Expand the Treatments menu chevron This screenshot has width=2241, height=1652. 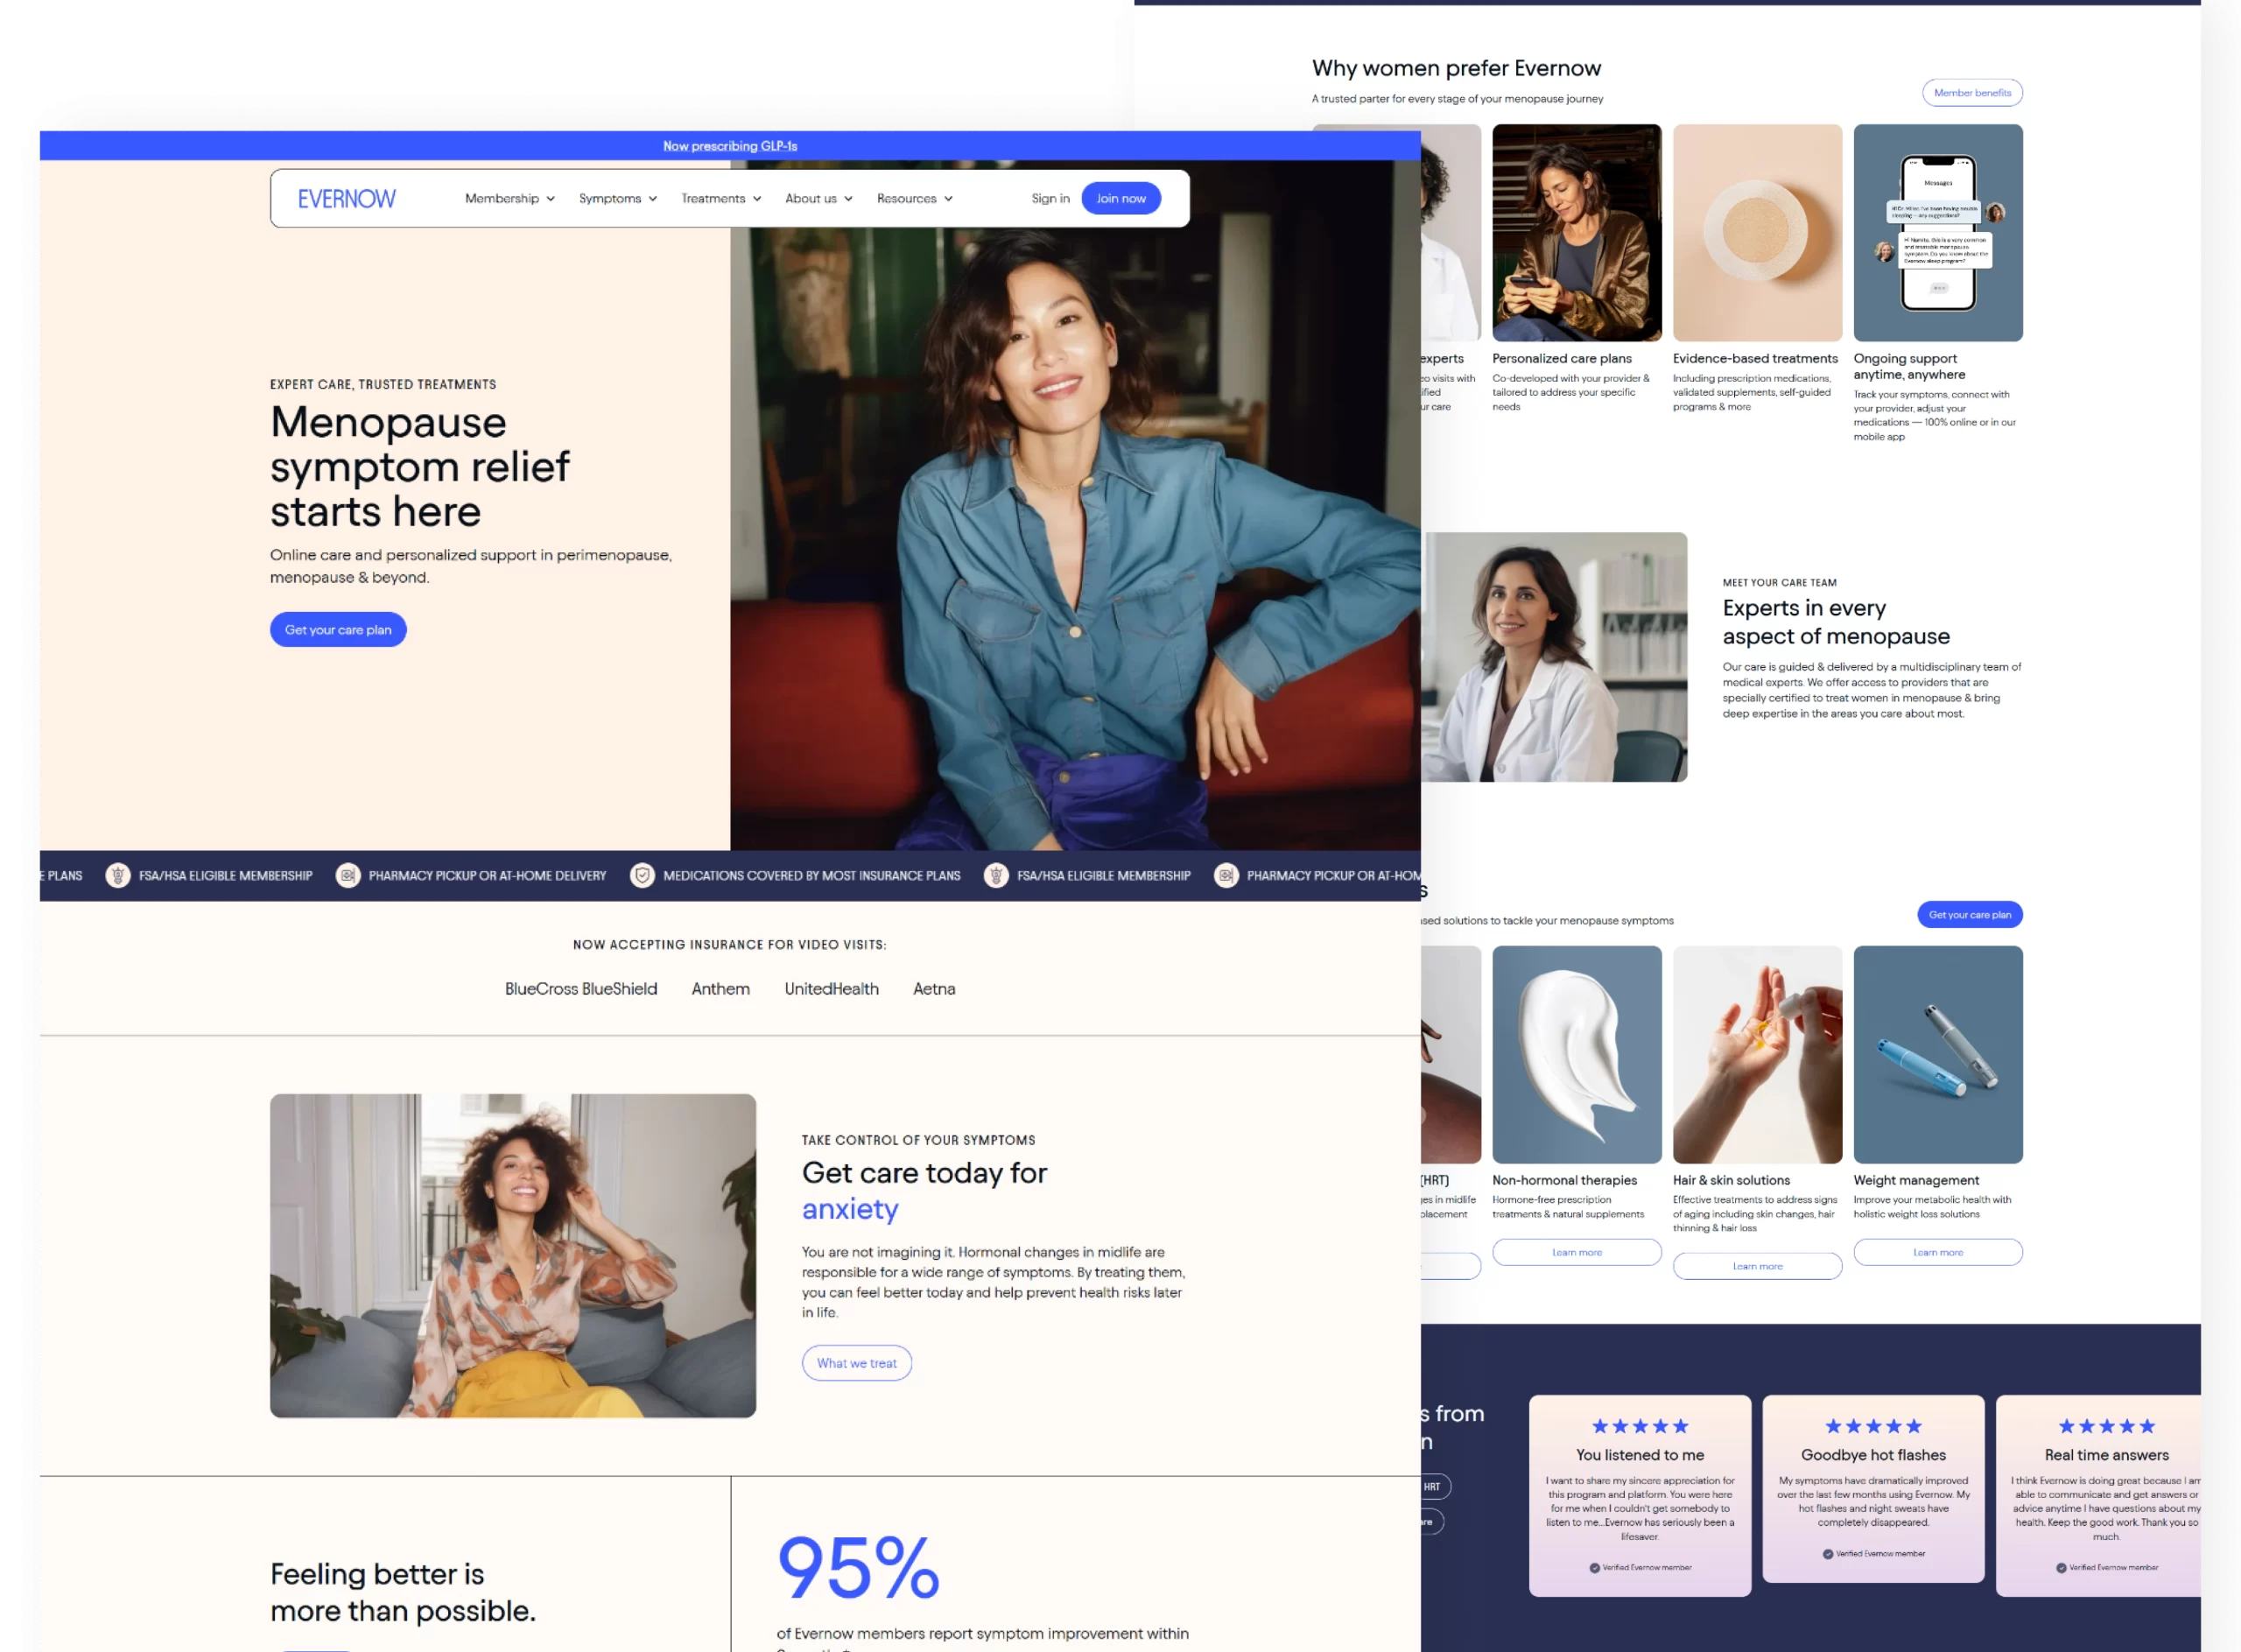(757, 199)
